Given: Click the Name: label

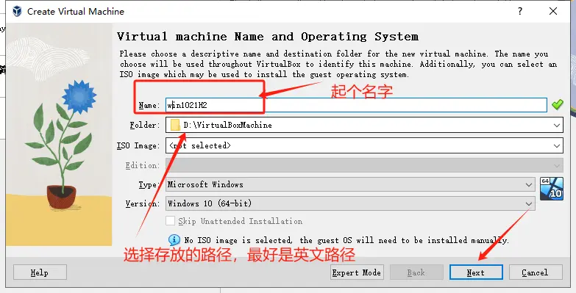Looking at the screenshot, I should (149, 105).
